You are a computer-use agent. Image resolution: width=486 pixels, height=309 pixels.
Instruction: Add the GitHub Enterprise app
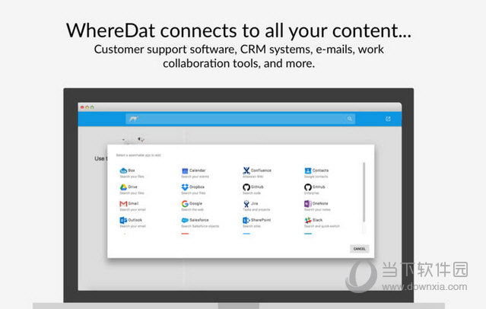point(315,190)
